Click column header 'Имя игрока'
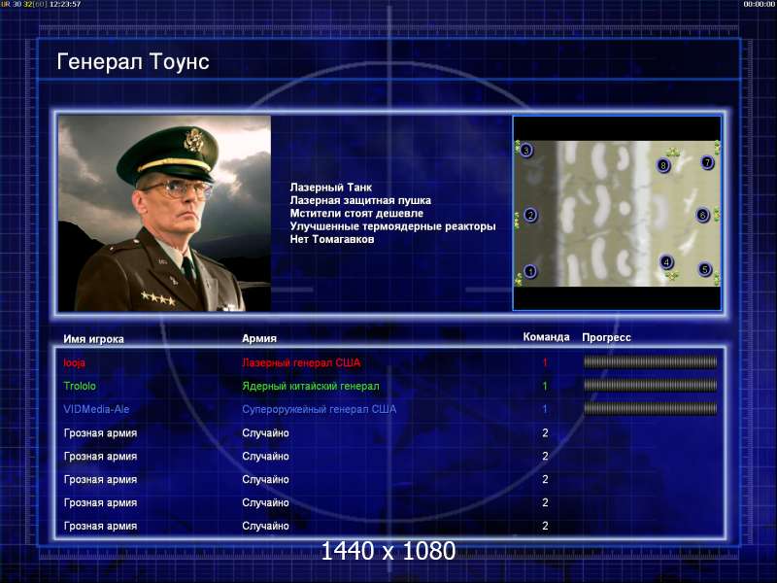This screenshot has width=777, height=583. pos(93,339)
